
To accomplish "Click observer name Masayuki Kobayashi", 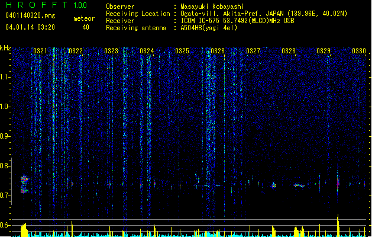I will tap(212, 7).
